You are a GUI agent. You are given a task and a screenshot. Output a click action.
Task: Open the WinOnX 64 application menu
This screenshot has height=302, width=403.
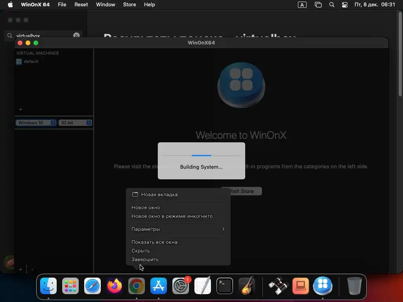[x=35, y=5]
